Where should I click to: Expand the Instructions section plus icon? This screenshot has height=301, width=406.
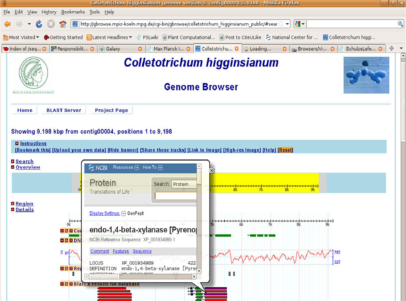[x=17, y=143]
